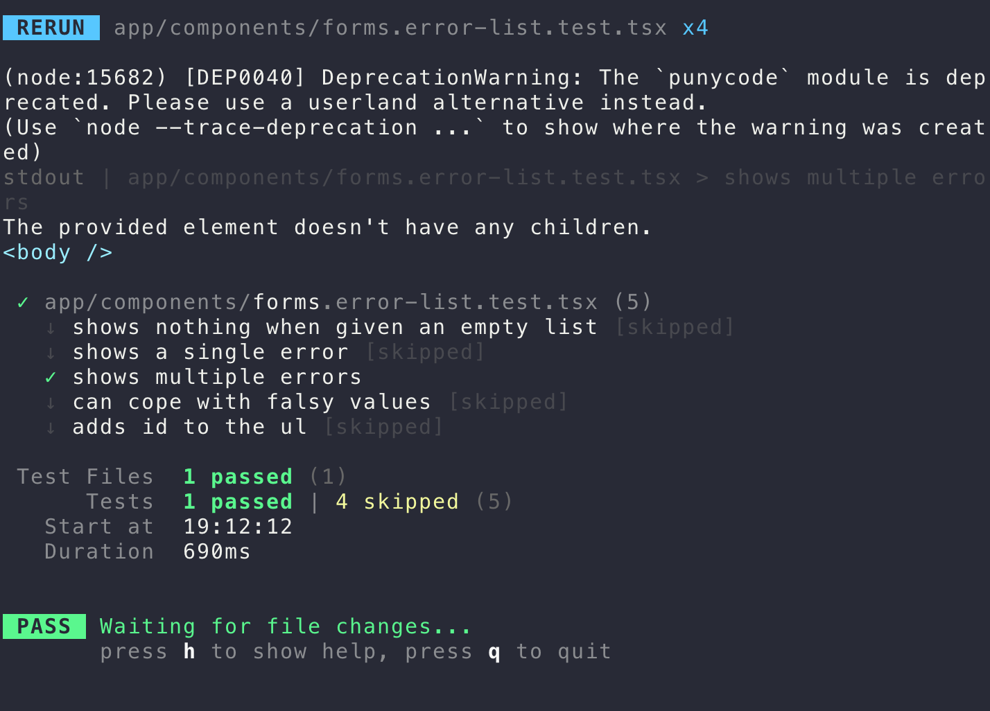Click the skipped arrow before "adds id to the ul"
Image resolution: width=990 pixels, height=711 pixels.
pos(51,428)
